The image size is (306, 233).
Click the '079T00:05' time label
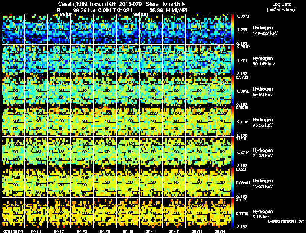tap(13, 231)
